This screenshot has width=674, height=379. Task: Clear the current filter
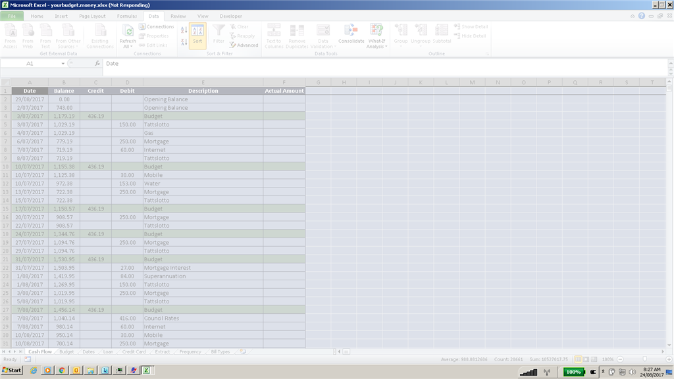tap(239, 26)
